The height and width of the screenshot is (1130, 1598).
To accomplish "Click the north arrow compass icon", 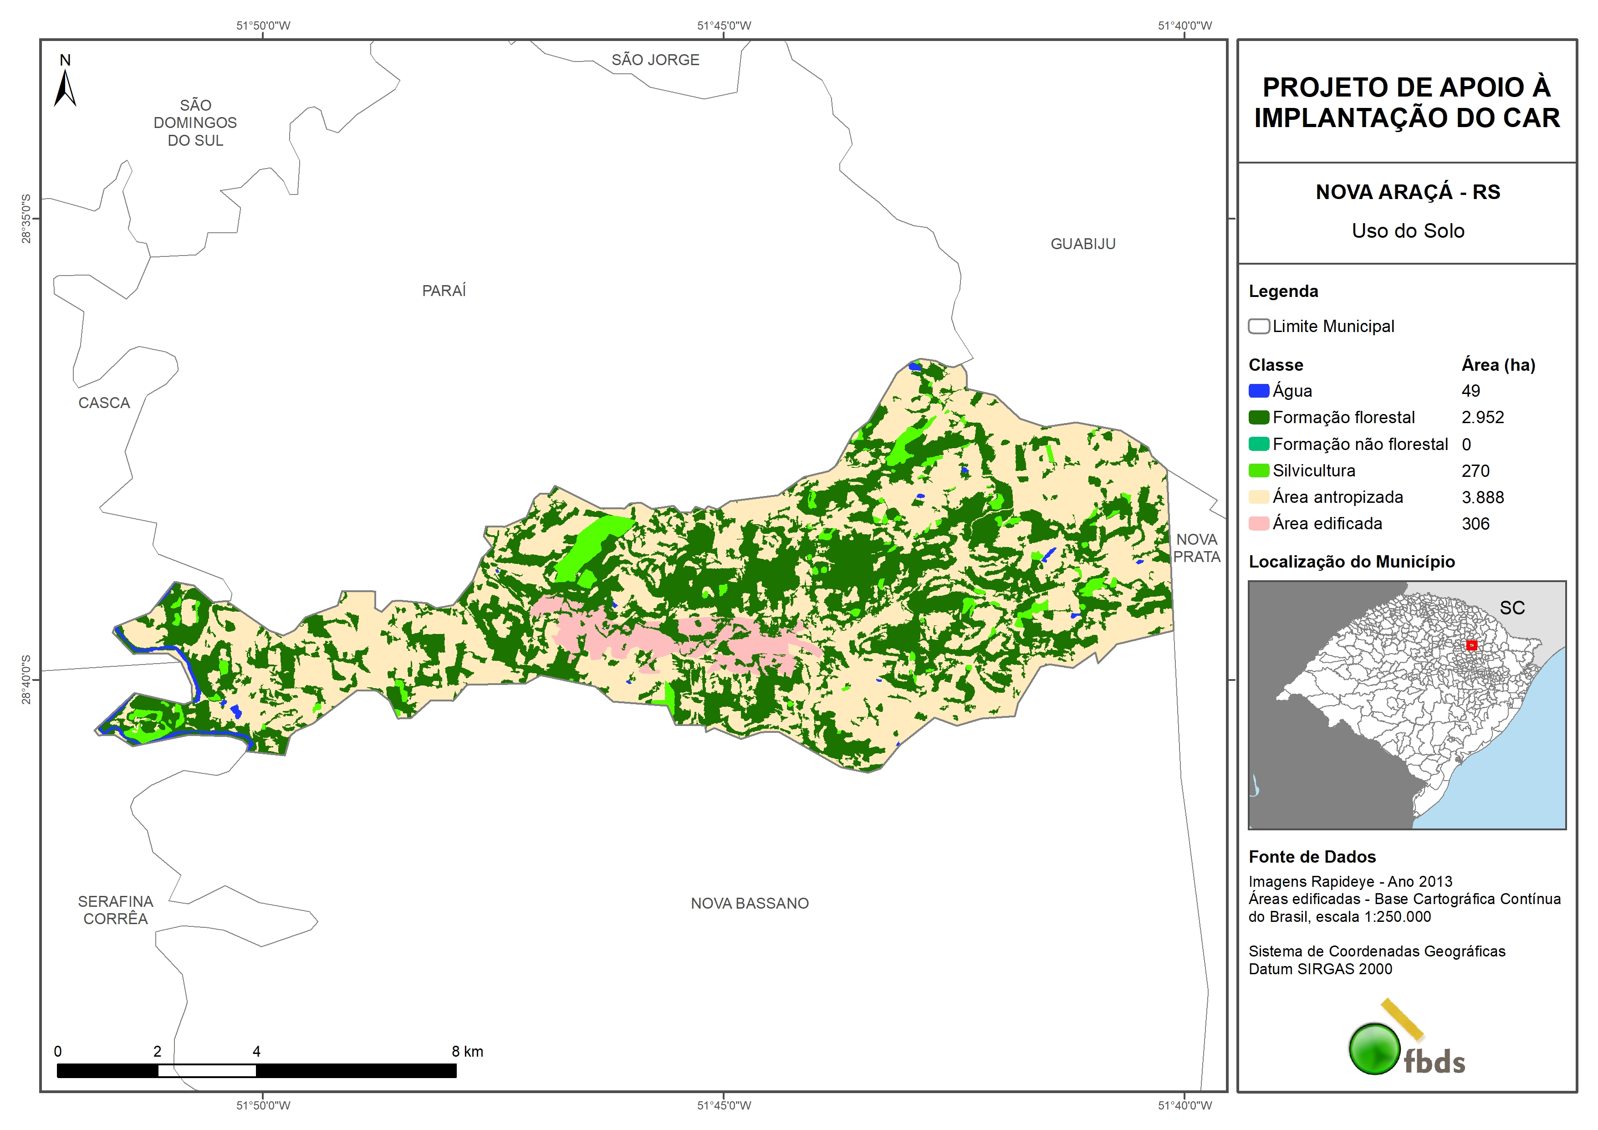I will 65,87.
